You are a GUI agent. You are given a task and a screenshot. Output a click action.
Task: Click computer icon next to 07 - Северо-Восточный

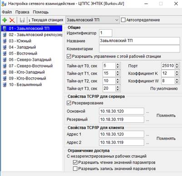pyautogui.click(x=5, y=66)
